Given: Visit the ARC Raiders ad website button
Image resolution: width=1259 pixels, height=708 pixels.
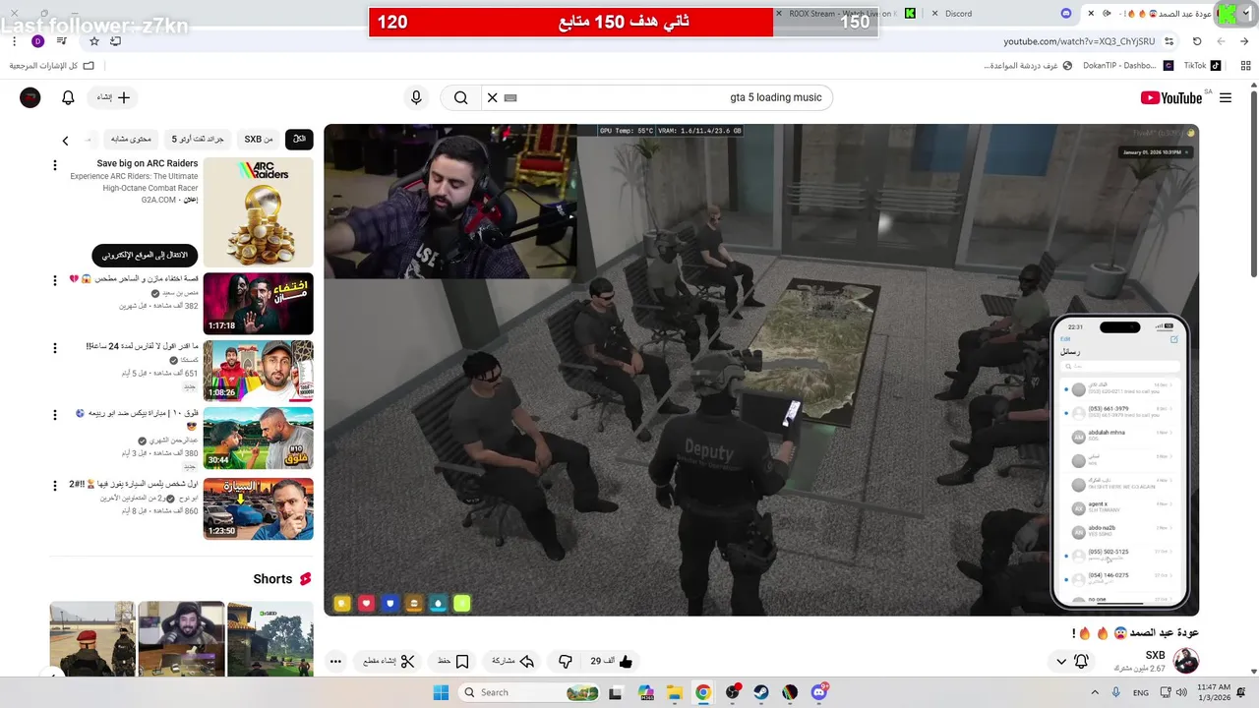Looking at the screenshot, I should pos(145,255).
